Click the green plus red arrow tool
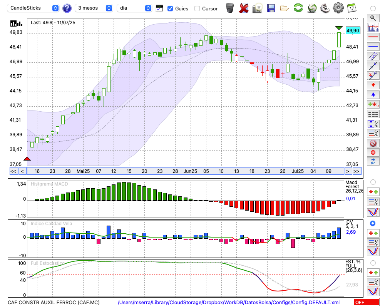The height and width of the screenshot is (308, 385). coord(373,104)
